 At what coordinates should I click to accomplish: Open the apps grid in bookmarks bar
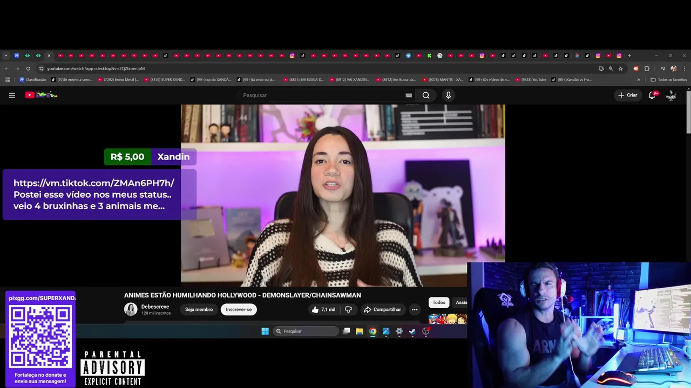[8, 80]
